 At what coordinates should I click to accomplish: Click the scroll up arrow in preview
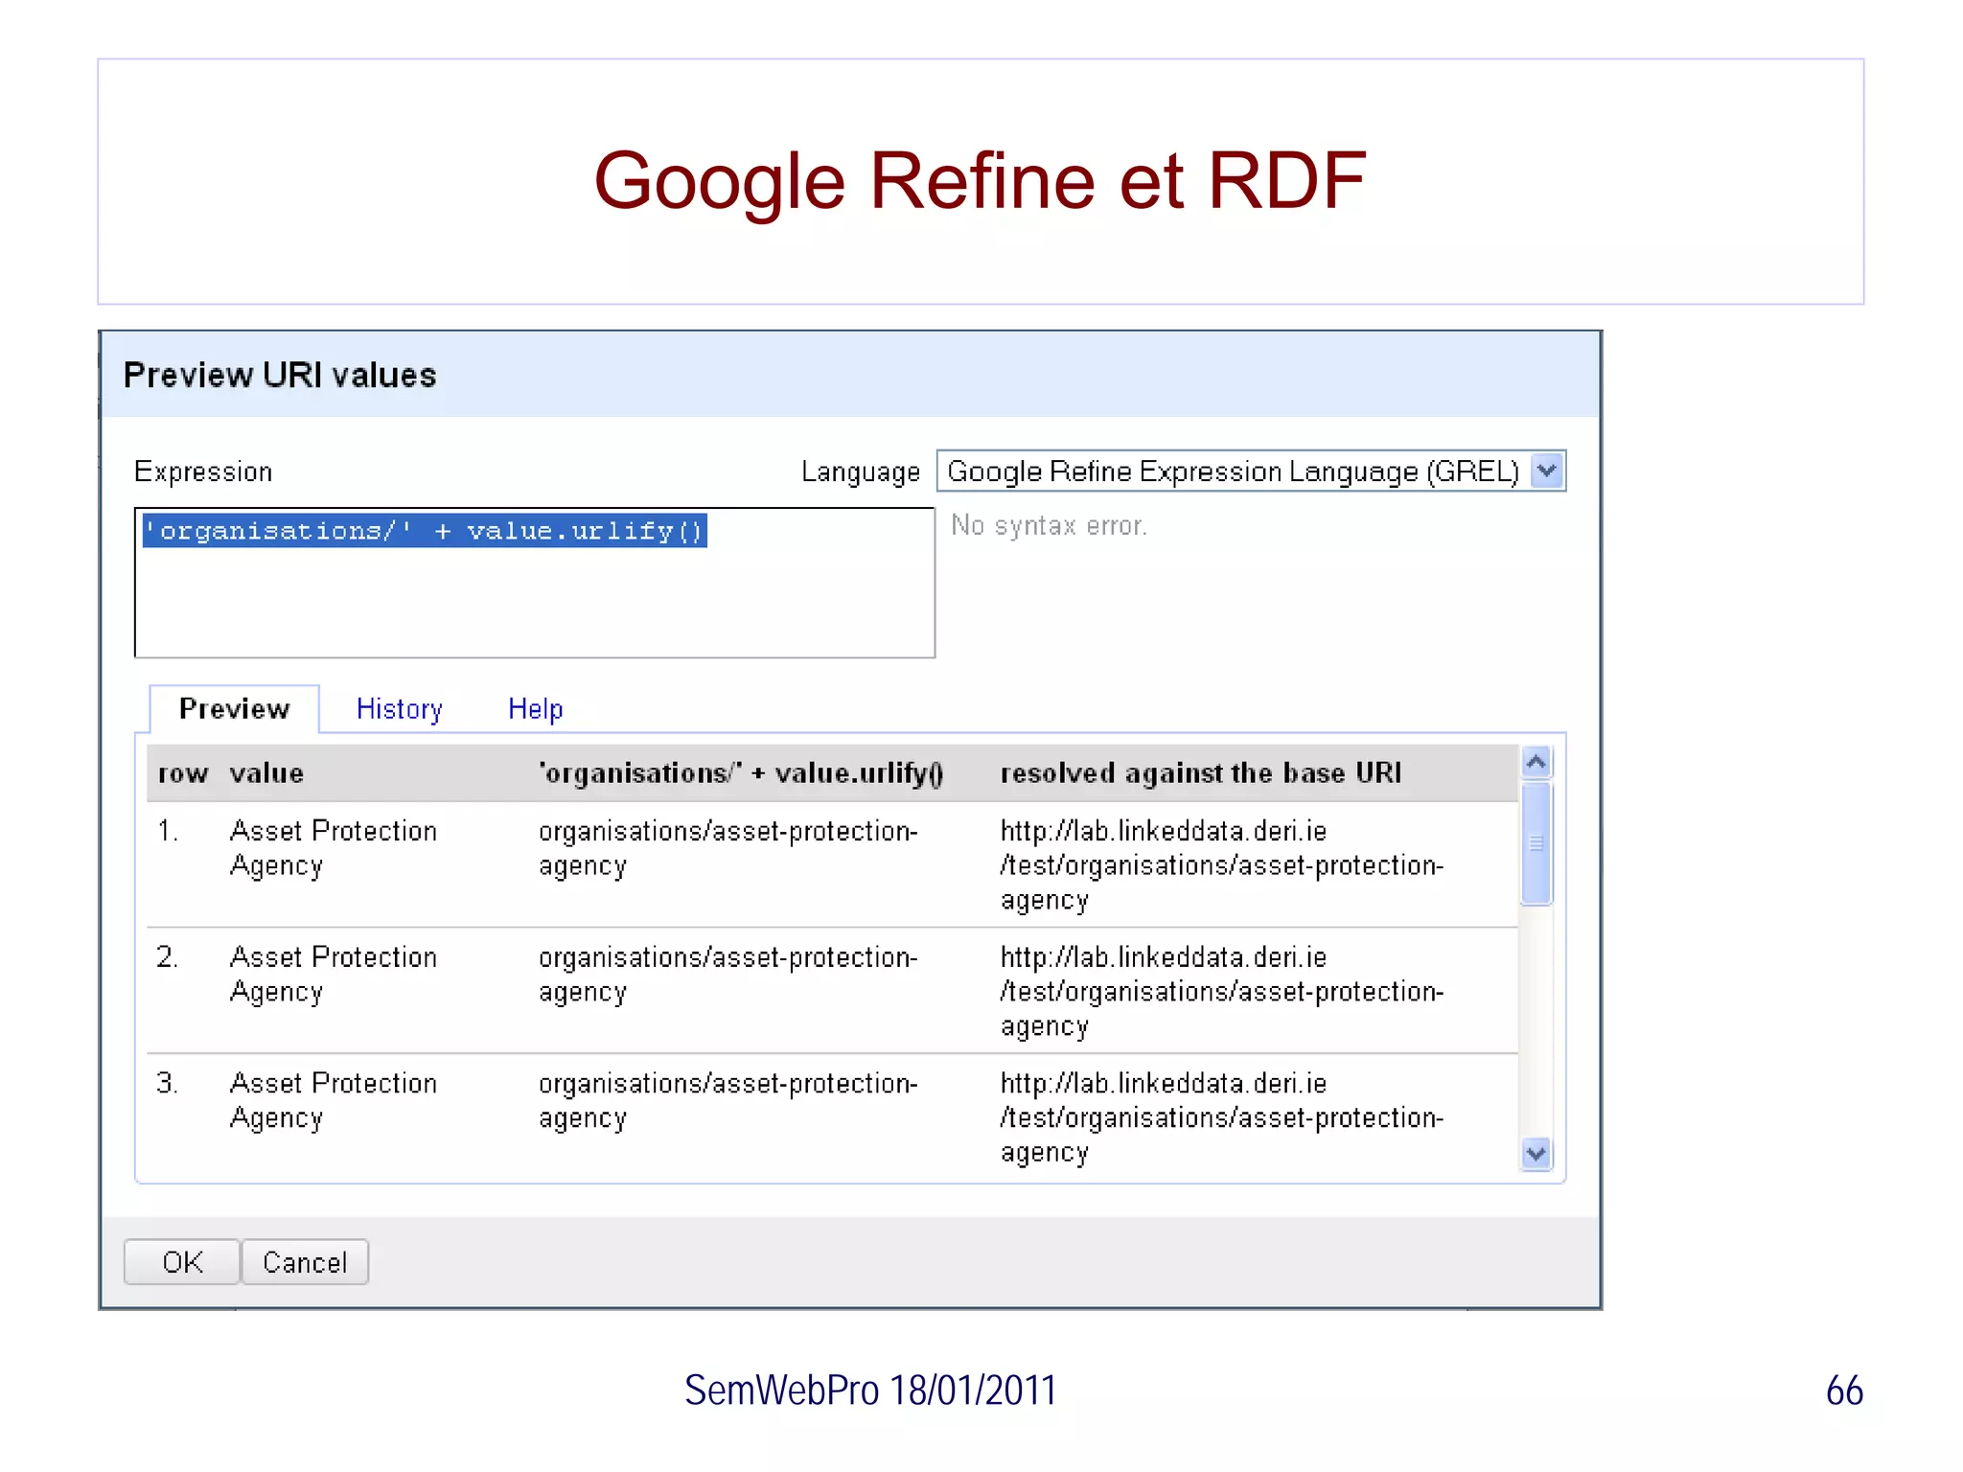(1536, 762)
